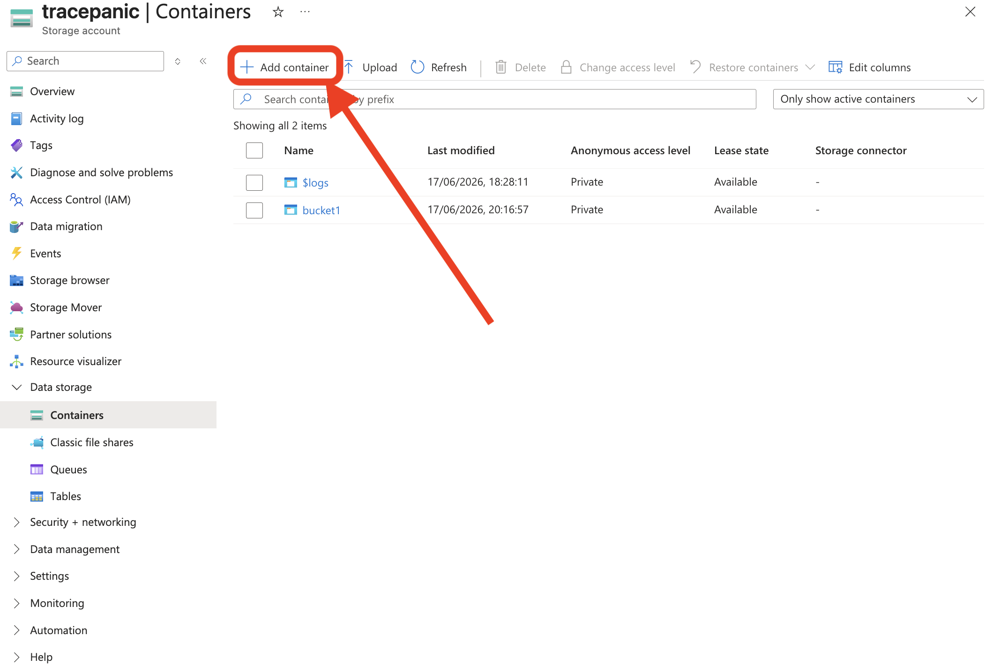Open the bucket1 container link
The width and height of the screenshot is (993, 666).
[x=321, y=210]
